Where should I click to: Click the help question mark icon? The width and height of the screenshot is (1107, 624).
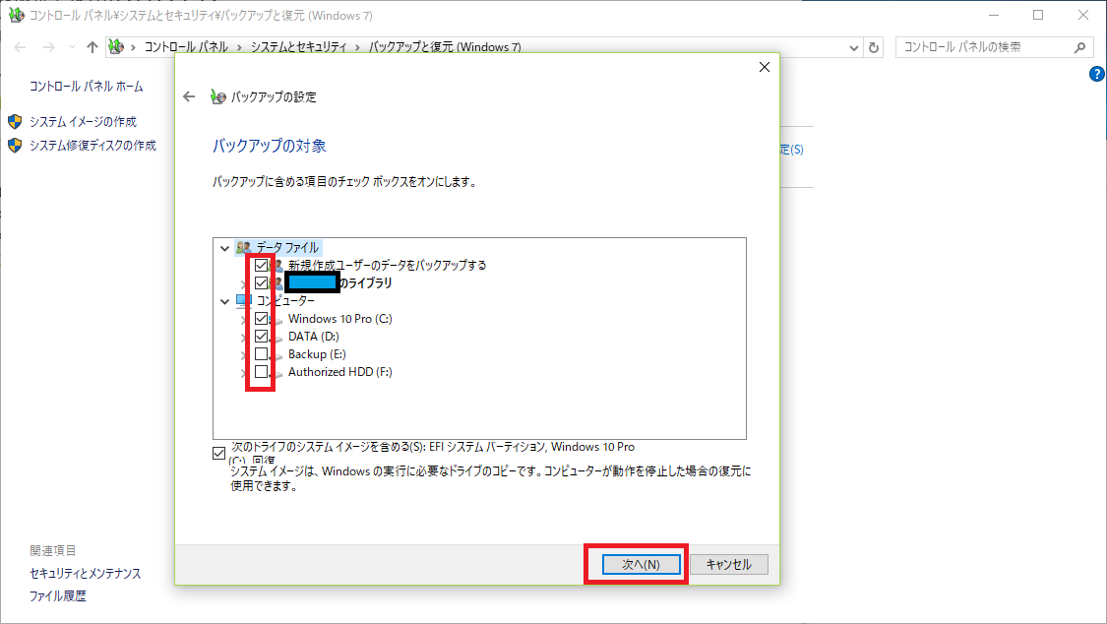tap(1097, 74)
